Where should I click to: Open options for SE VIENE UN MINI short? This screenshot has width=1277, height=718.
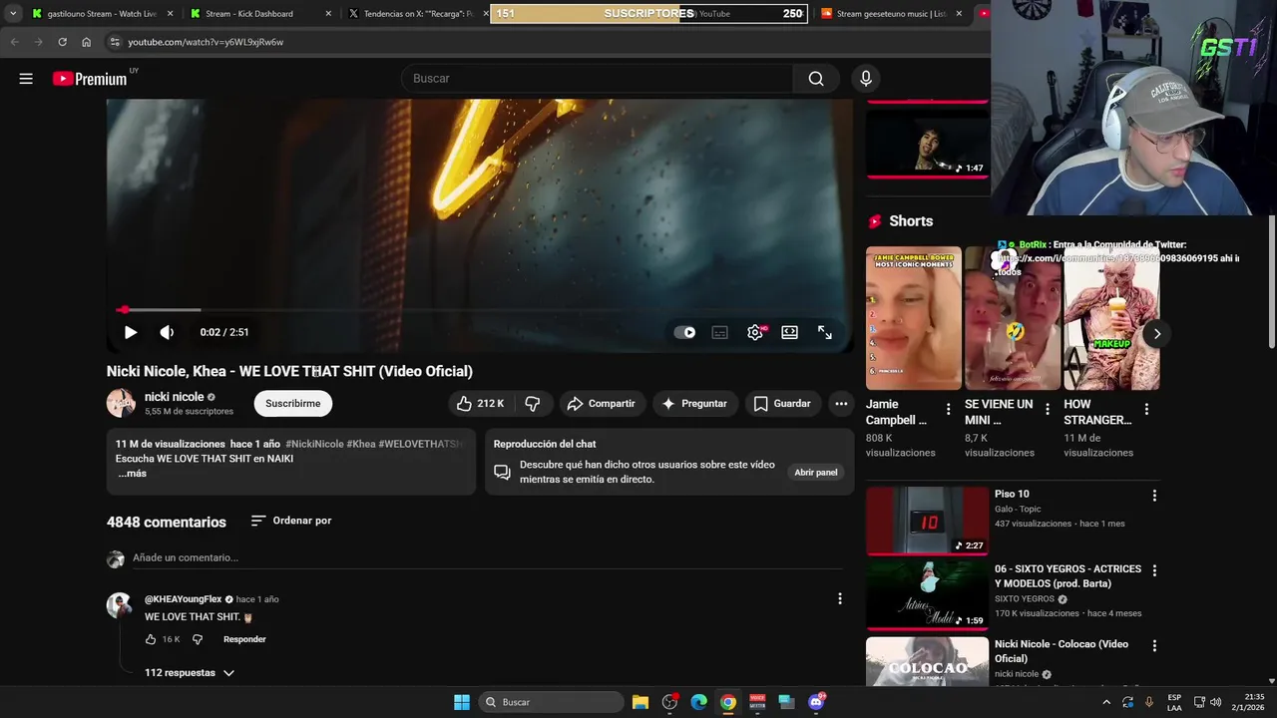coord(1048,409)
